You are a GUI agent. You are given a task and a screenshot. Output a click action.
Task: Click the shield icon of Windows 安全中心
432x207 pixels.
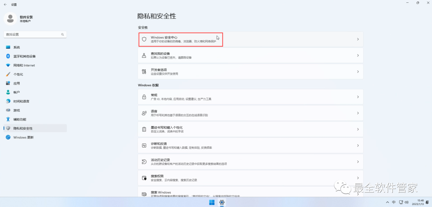click(x=144, y=39)
